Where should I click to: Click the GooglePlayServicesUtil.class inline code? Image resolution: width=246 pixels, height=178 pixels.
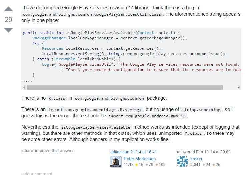pos(92,14)
